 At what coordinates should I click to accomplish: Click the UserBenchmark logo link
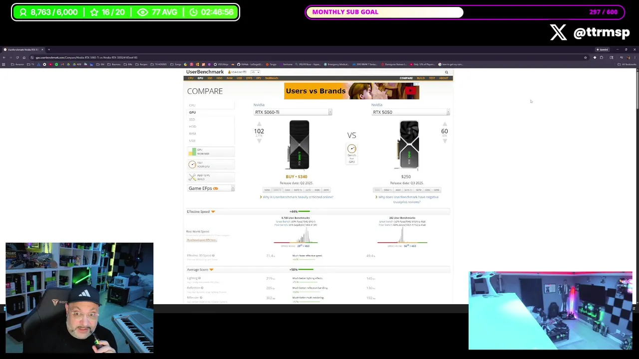click(x=205, y=72)
